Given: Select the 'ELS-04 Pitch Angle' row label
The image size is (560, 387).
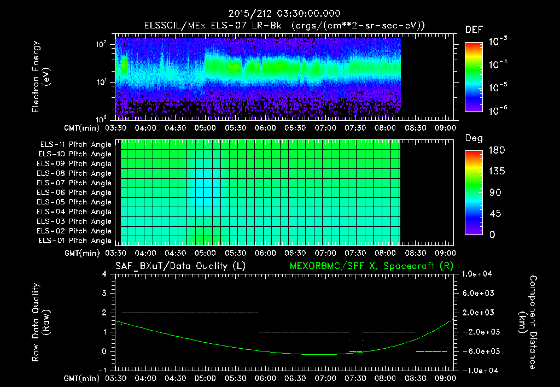Looking at the screenshot, I should [x=74, y=212].
